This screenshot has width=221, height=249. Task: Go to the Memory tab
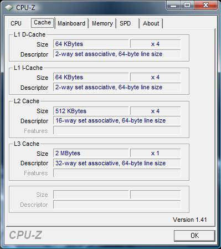point(102,23)
